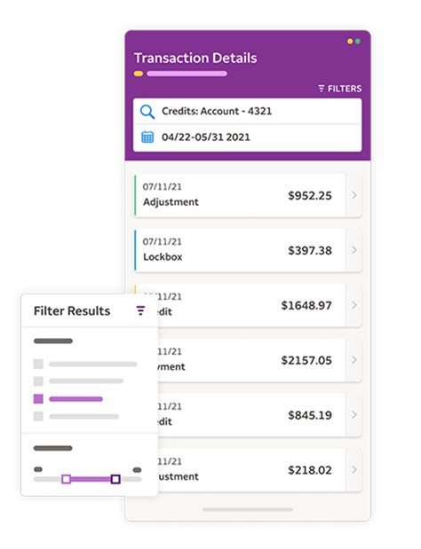This screenshot has height=549, width=421.
Task: Expand the $1648.97 transaction chevron
Action: pyautogui.click(x=354, y=305)
